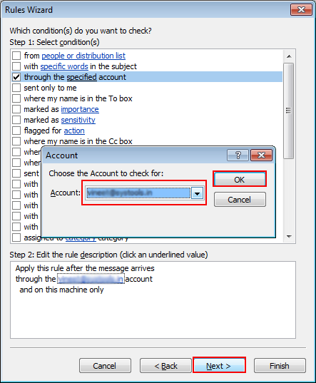
Task: Click 'and on this machine only' text
Action: [x=61, y=290]
